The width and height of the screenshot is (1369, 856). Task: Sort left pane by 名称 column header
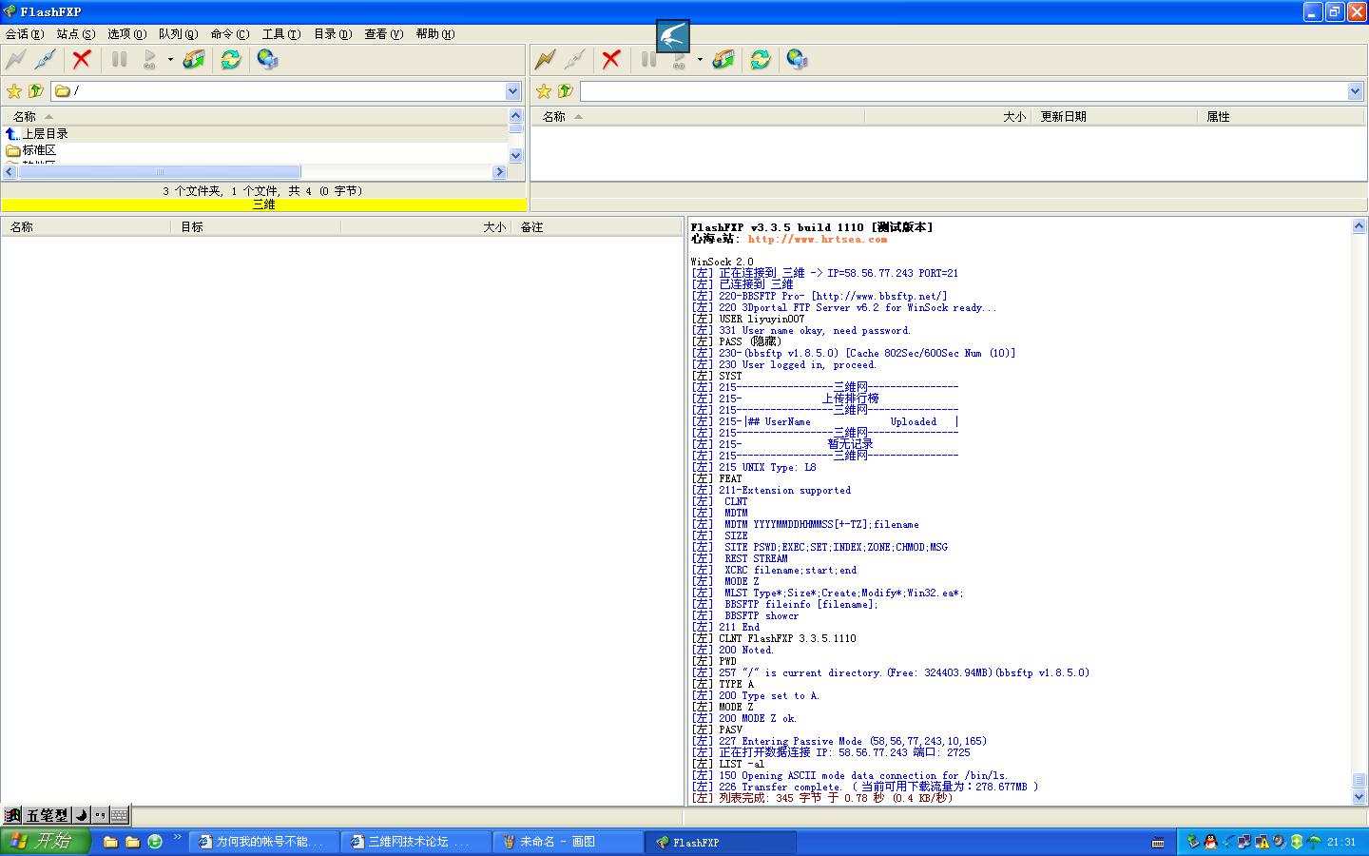(x=255, y=116)
